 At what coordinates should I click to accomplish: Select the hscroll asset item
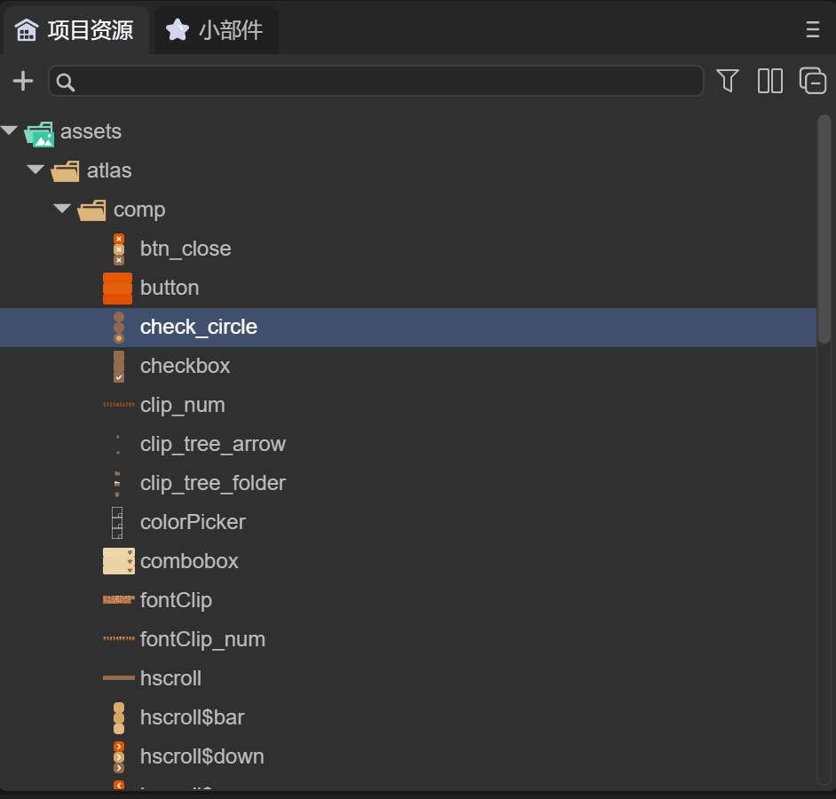pos(170,678)
